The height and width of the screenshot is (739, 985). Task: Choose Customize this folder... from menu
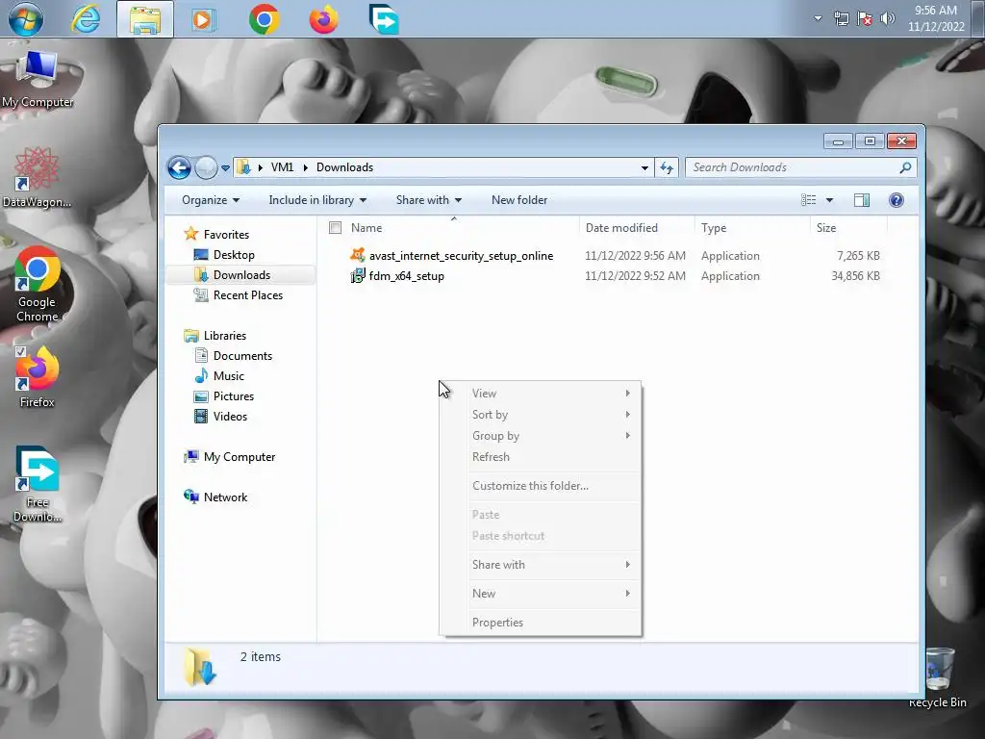click(541, 486)
